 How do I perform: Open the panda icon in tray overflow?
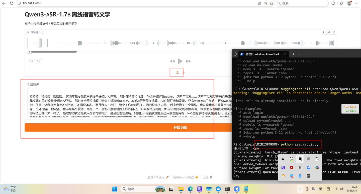[292, 159]
